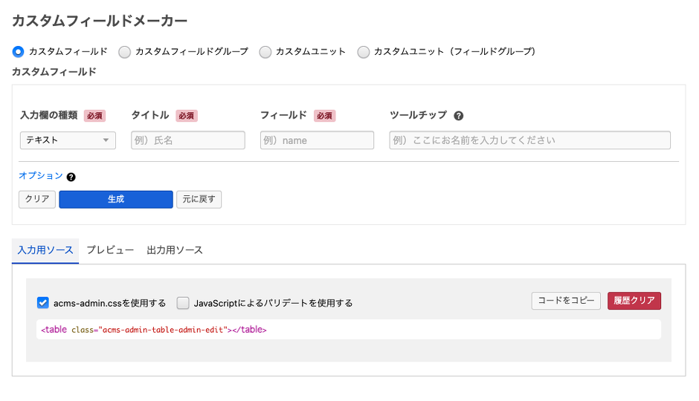Viewport: 699px width, 401px height.
Task: Click the 元に戻す button
Action: coord(199,199)
